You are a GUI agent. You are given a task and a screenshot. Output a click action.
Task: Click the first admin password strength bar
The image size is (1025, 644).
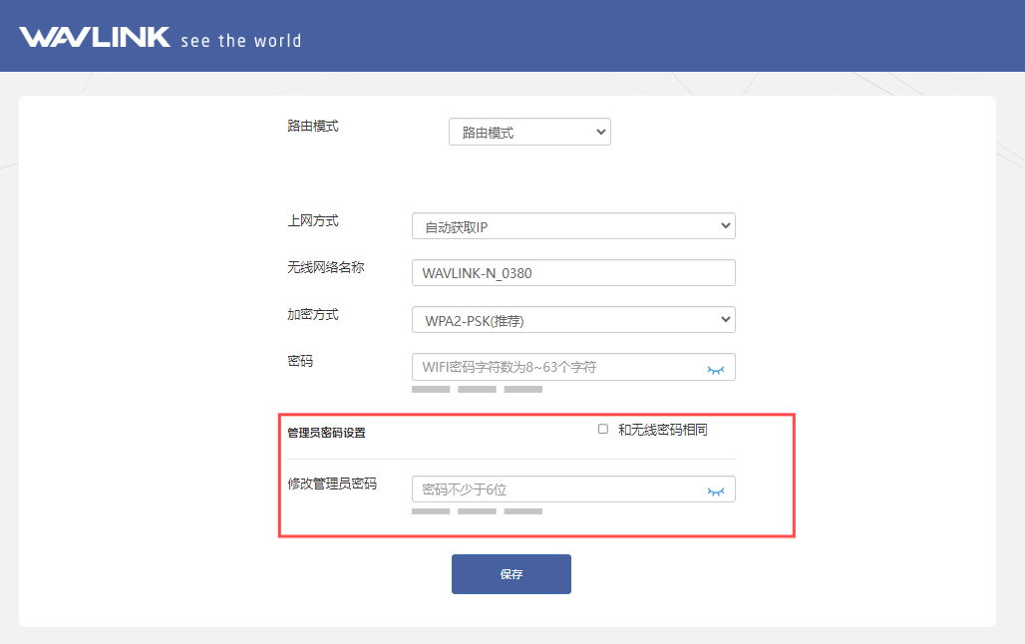click(x=431, y=511)
